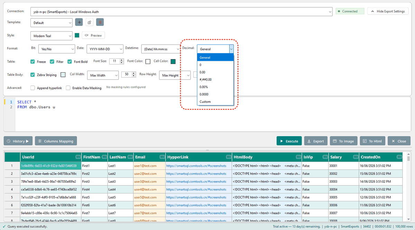Select General in Decimal list
Screen dimensions: 415x230
coord(216,58)
